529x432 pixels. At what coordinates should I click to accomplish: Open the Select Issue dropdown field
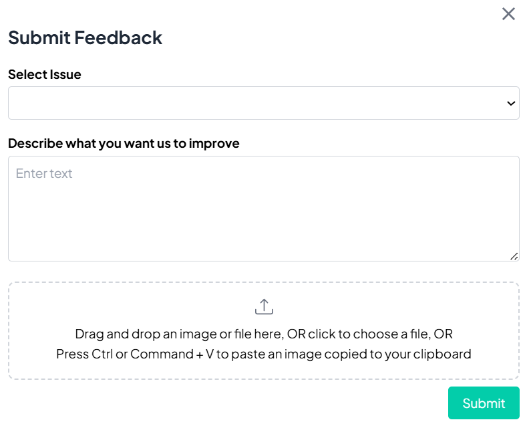click(x=263, y=103)
